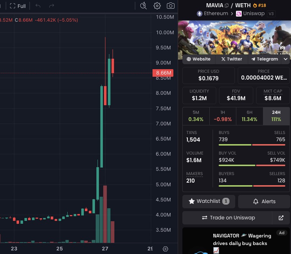Open the quick search lightning icon
Image resolution: width=291 pixels, height=254 pixels.
143,6
